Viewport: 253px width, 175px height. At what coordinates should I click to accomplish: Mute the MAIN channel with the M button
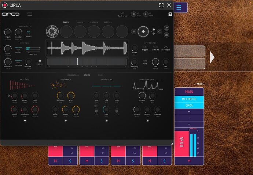[x=189, y=161]
